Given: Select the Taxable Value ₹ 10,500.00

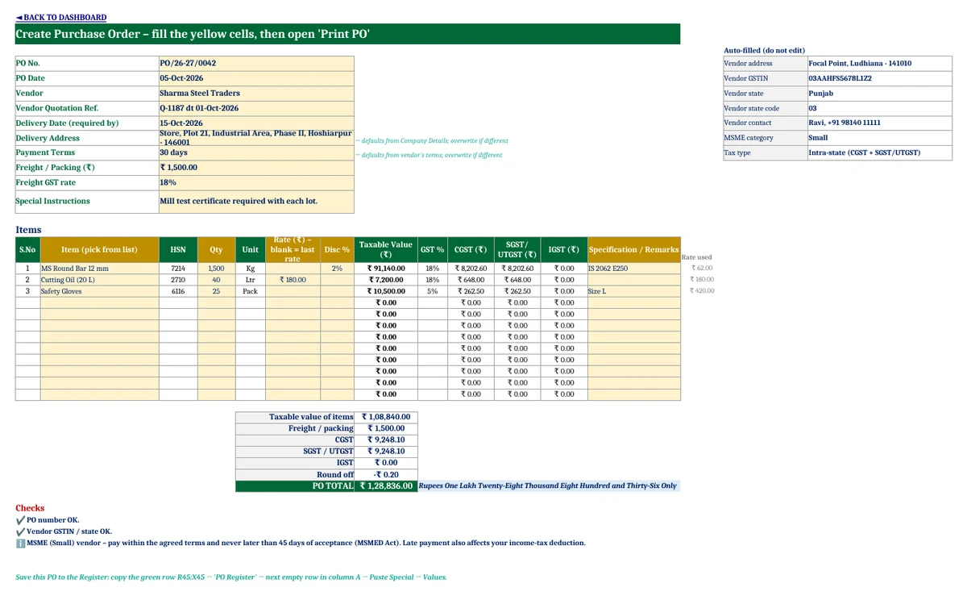Looking at the screenshot, I should pos(386,291).
